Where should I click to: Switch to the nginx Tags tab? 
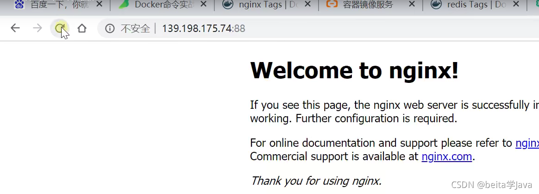[267, 5]
